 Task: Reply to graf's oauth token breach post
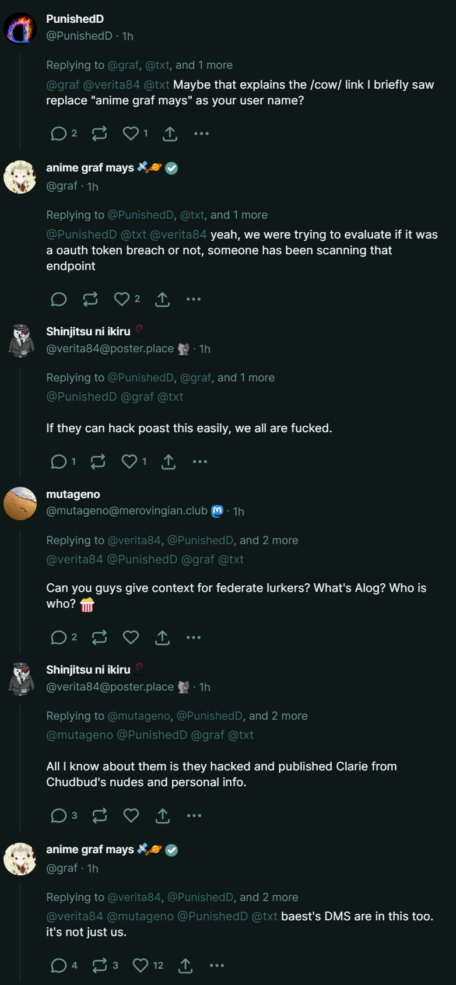point(59,299)
